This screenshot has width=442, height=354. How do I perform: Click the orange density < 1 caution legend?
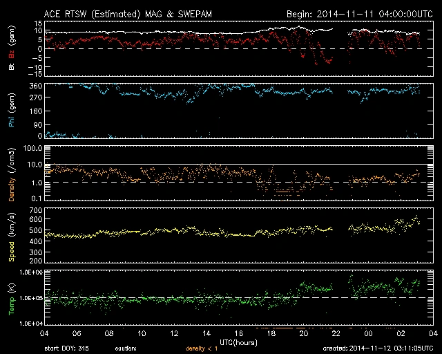pos(200,349)
